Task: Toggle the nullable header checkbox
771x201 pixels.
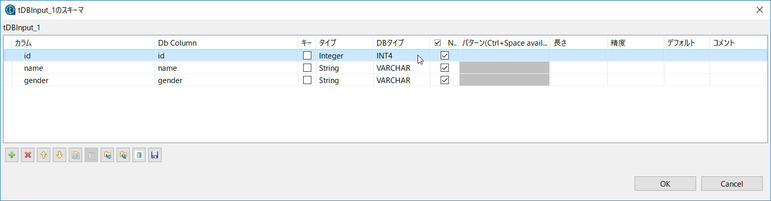Action: 438,43
